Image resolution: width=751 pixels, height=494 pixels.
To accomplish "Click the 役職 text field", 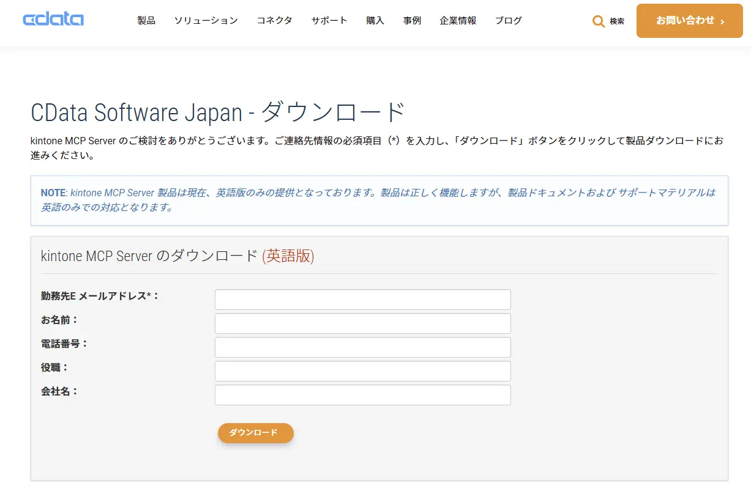I will pyautogui.click(x=362, y=371).
